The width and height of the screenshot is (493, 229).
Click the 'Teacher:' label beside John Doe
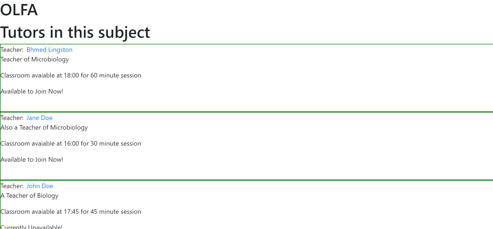[12, 186]
